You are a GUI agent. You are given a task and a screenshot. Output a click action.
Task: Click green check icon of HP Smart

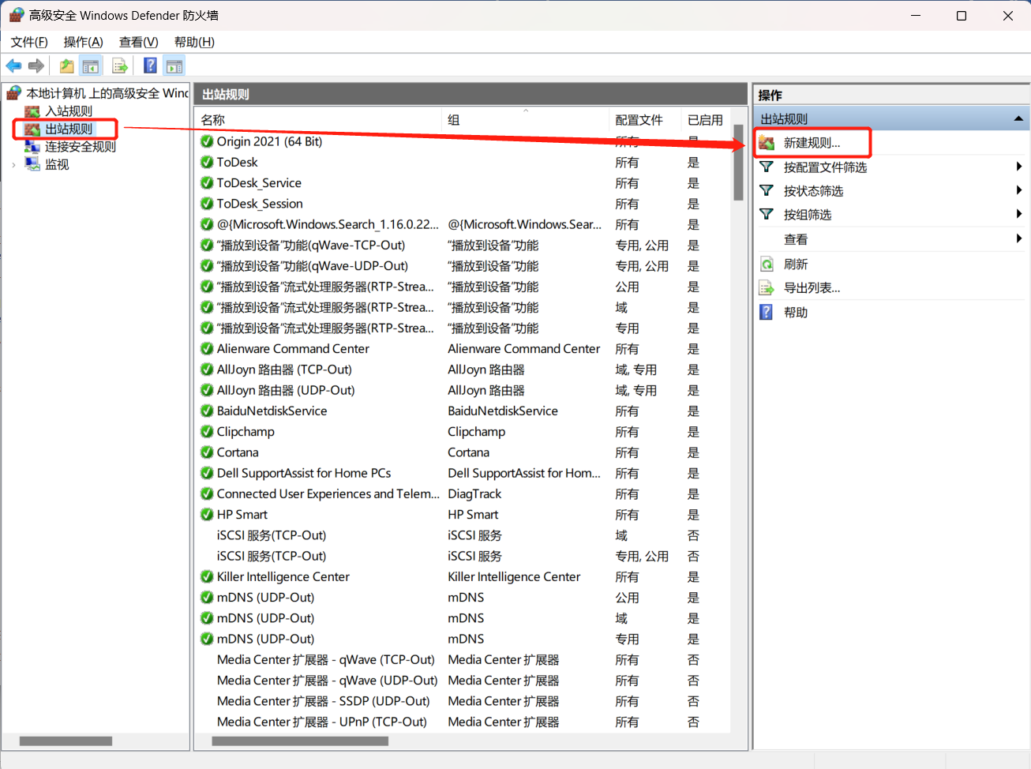click(x=207, y=514)
